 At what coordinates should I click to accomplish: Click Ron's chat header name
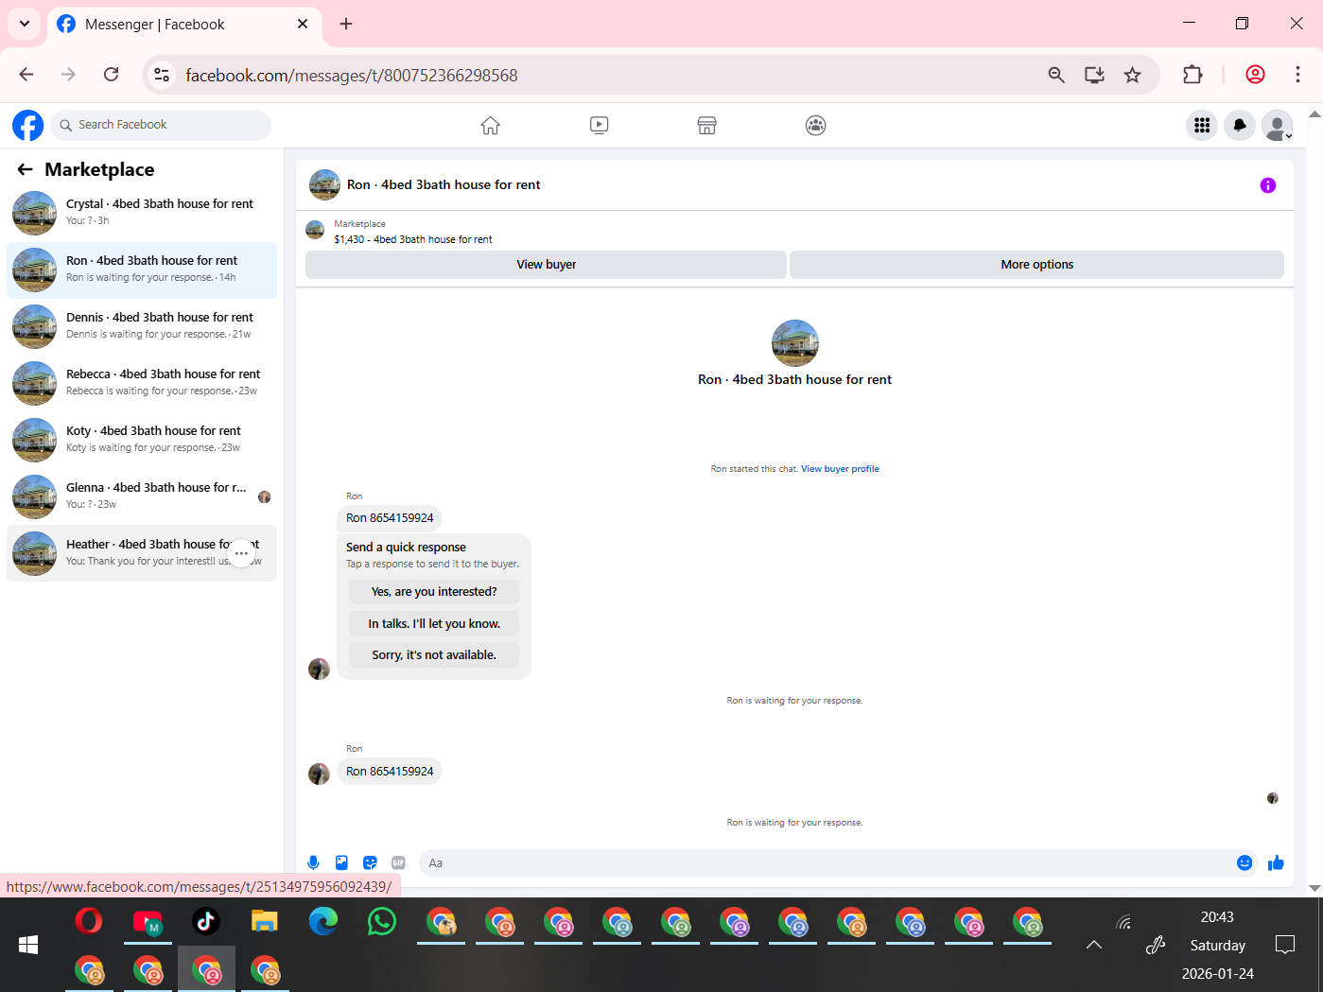pos(444,185)
